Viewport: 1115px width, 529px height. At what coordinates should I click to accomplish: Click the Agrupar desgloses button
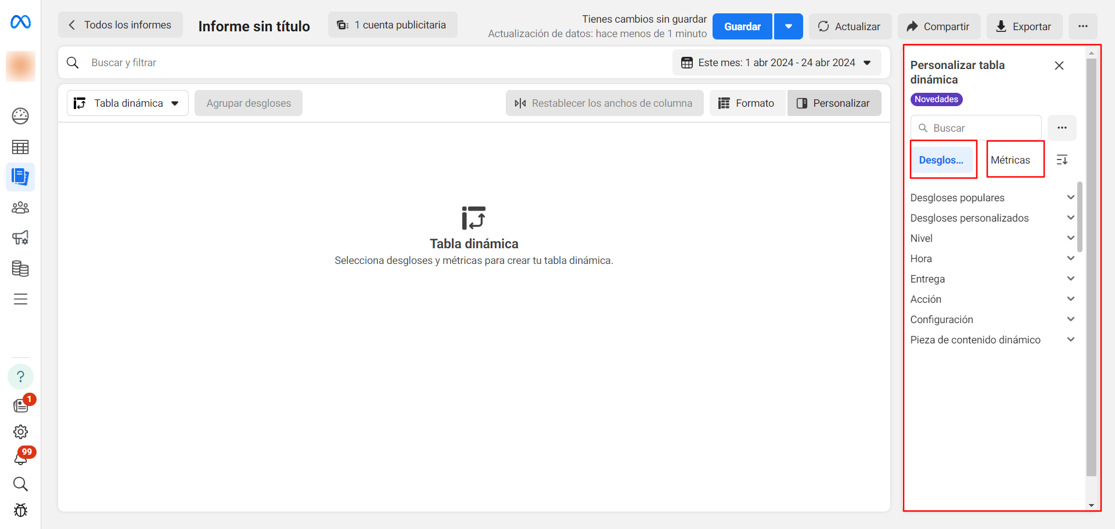[x=249, y=103]
